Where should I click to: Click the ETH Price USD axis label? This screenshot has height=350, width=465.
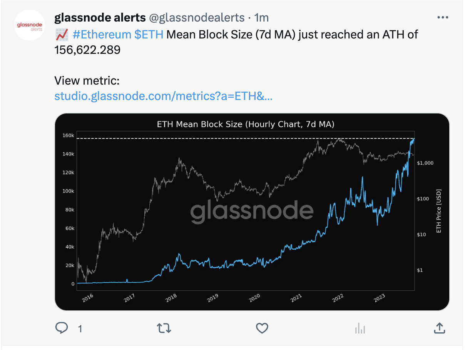point(440,211)
